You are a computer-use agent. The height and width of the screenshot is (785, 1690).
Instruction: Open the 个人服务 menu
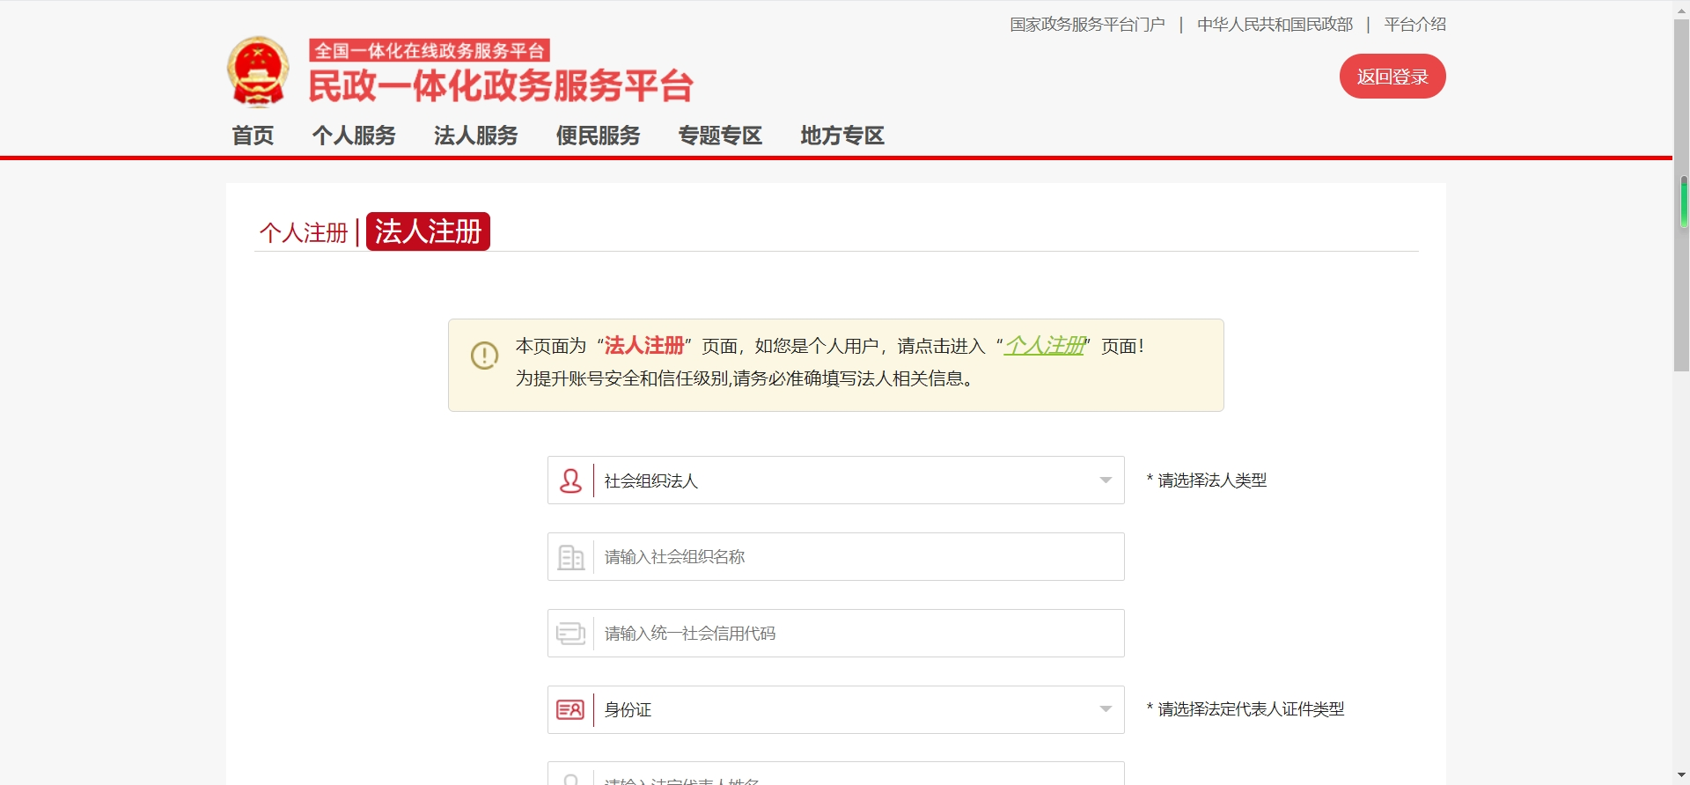coord(354,136)
